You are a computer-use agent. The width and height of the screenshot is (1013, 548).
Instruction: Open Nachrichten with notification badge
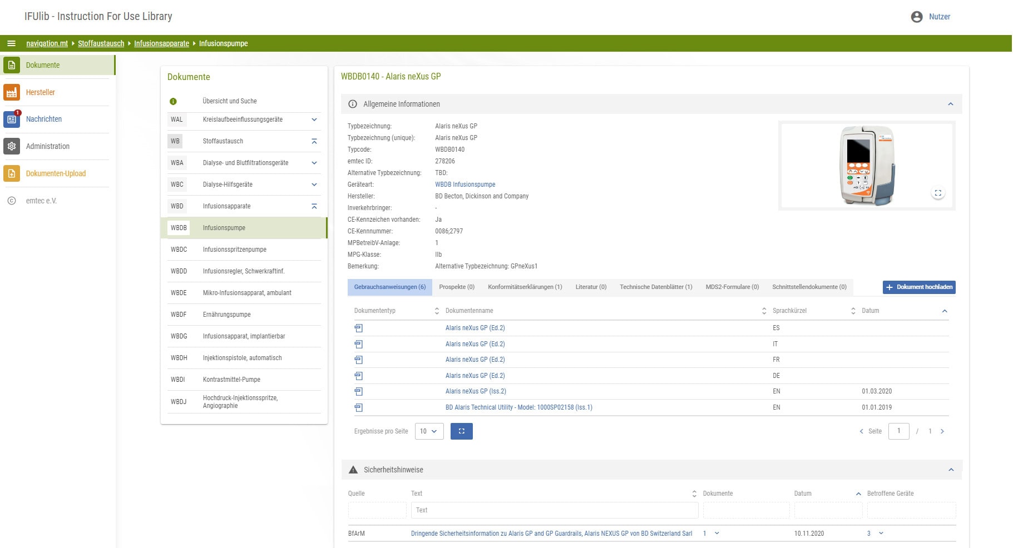click(x=12, y=119)
